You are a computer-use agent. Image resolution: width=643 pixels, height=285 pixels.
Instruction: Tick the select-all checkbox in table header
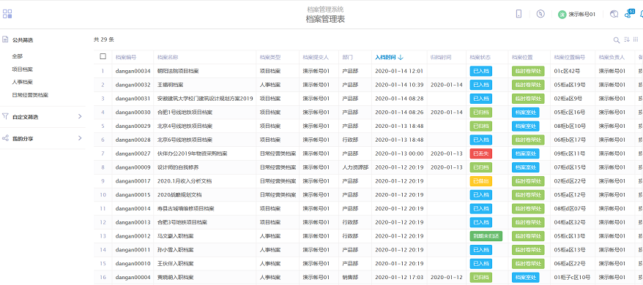point(103,56)
